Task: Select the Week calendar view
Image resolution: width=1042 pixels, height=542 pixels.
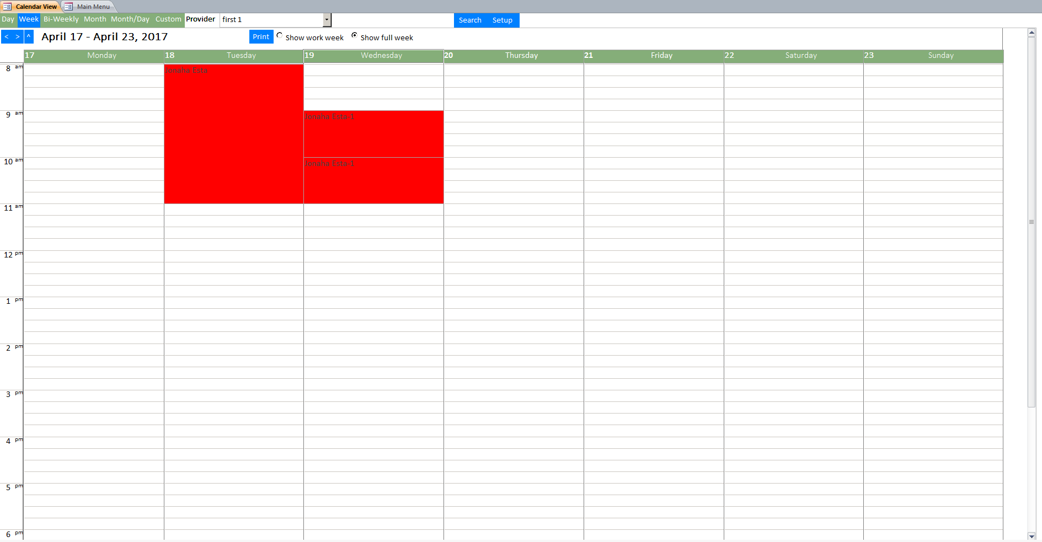Action: click(x=29, y=19)
